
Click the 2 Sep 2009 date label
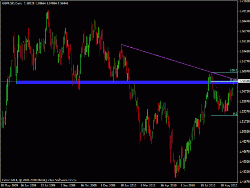68,186
